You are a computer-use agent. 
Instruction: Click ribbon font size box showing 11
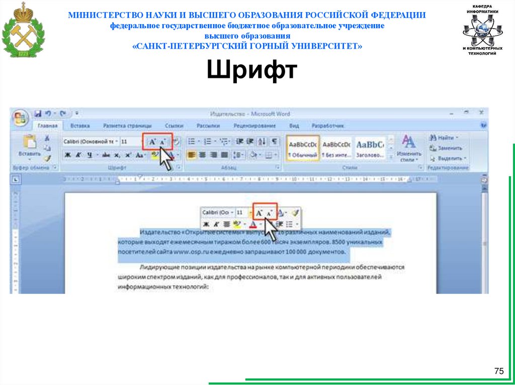[131, 142]
